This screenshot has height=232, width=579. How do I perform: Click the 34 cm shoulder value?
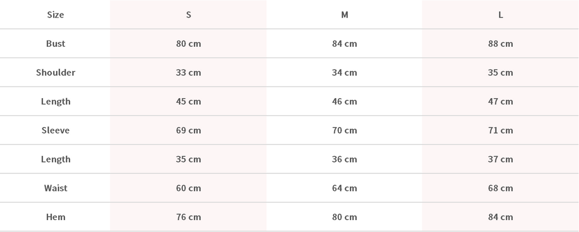(344, 72)
